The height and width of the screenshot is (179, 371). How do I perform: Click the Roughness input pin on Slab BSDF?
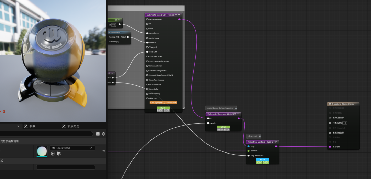pos(147,33)
